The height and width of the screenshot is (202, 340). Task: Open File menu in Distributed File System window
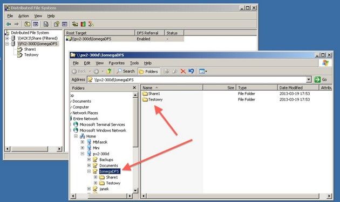pyautogui.click(x=10, y=16)
